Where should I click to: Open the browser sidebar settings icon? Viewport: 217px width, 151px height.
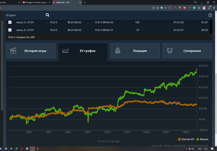(x=214, y=8)
